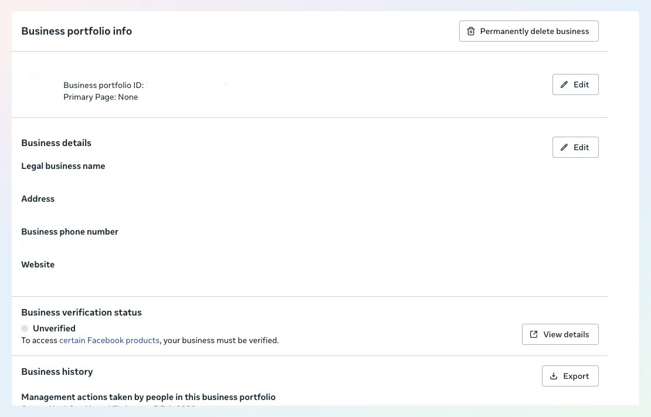Click the blurred business profile avatar
The width and height of the screenshot is (651, 417).
click(39, 84)
